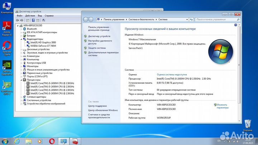Open the Opera browser desktop shortcut
Image resolution: width=258 pixels, height=145 pixels.
[7, 48]
